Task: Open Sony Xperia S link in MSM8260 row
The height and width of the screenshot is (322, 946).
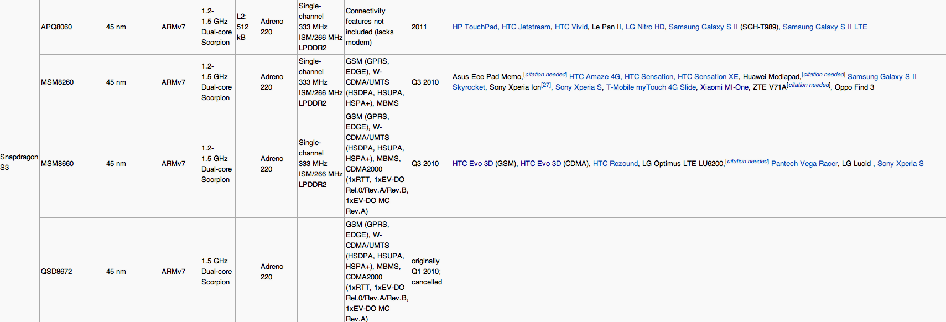Action: pyautogui.click(x=579, y=87)
